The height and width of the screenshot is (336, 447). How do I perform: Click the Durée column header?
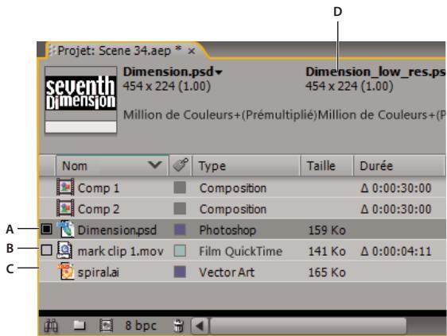tap(398, 165)
